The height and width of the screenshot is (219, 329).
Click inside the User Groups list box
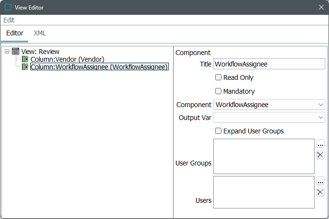tap(264, 156)
